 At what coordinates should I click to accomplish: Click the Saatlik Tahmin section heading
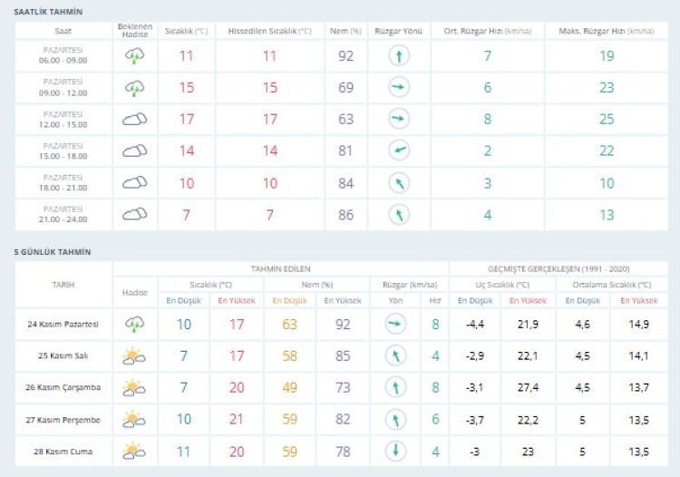[x=48, y=11]
